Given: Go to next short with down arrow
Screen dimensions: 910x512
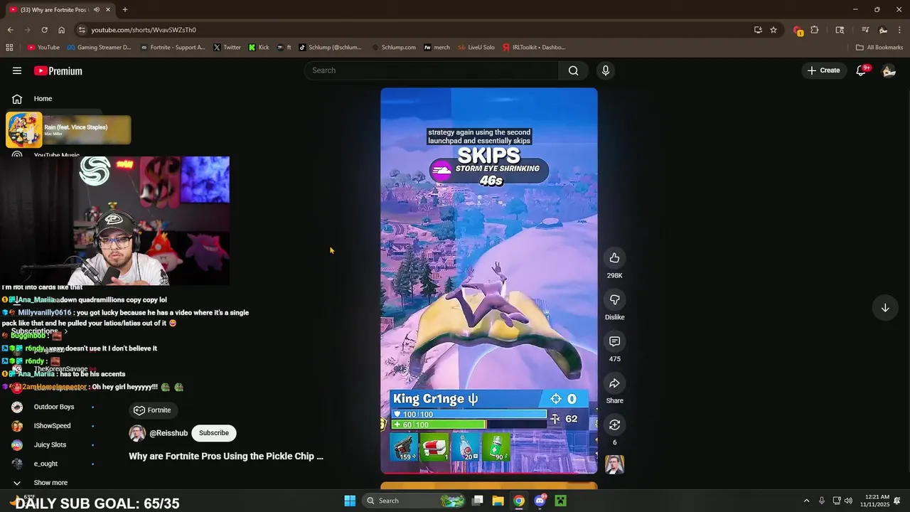Looking at the screenshot, I should 885,308.
